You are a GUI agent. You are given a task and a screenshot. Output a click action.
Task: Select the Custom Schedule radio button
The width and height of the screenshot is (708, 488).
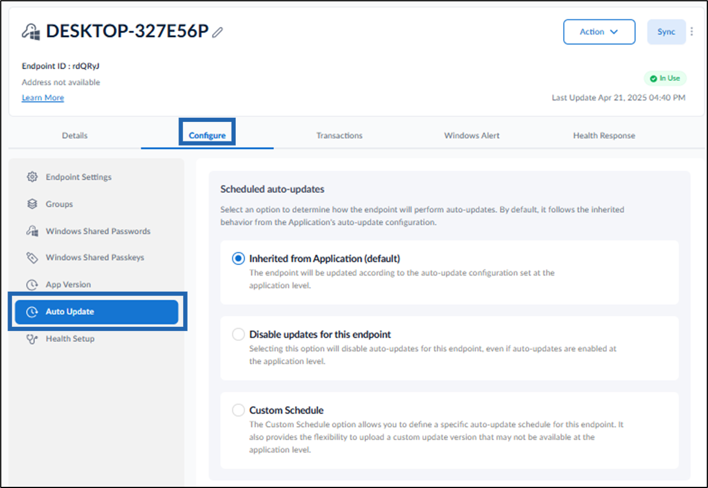(238, 411)
